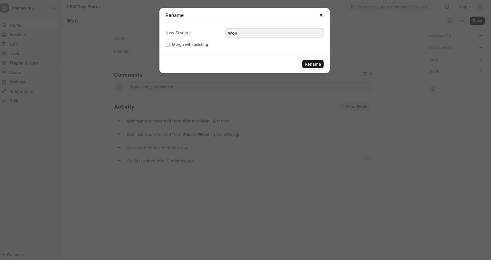Open CRM in the sidebar
This screenshot has width=491, height=260.
click(x=14, y=44)
